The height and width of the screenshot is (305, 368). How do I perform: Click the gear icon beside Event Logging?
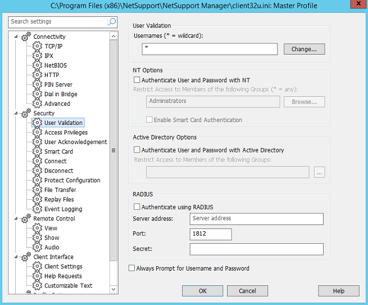pos(37,209)
